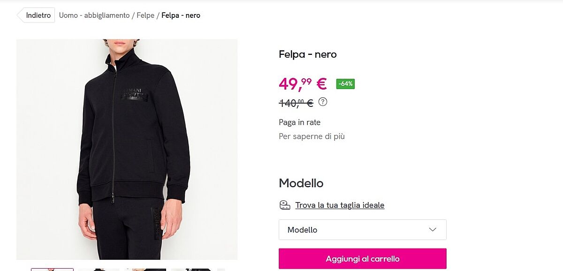Click the 49,99 € sale price
This screenshot has width=563, height=271.
(x=303, y=84)
